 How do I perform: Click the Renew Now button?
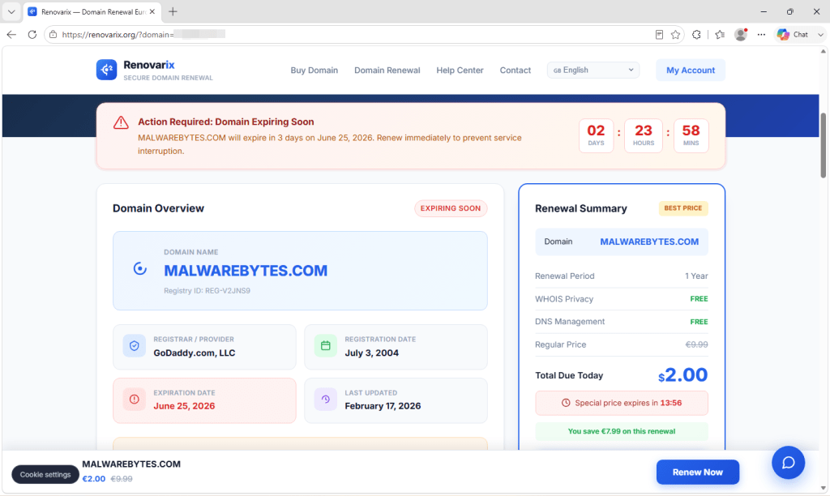[x=698, y=472]
